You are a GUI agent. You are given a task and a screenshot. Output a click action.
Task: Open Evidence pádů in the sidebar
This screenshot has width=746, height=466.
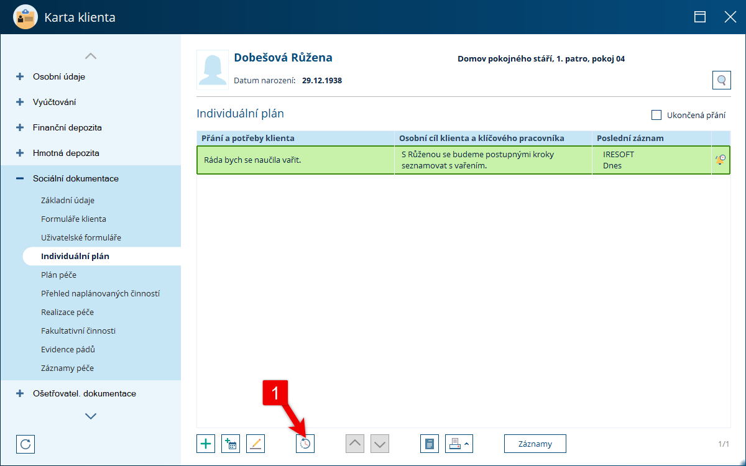pos(68,349)
